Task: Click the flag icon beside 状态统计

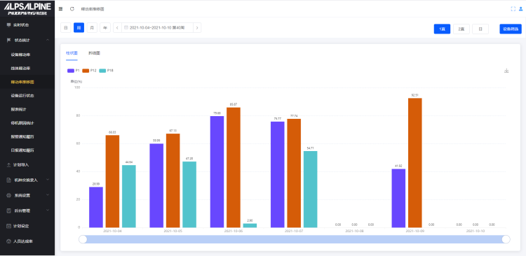Action: click(8, 40)
